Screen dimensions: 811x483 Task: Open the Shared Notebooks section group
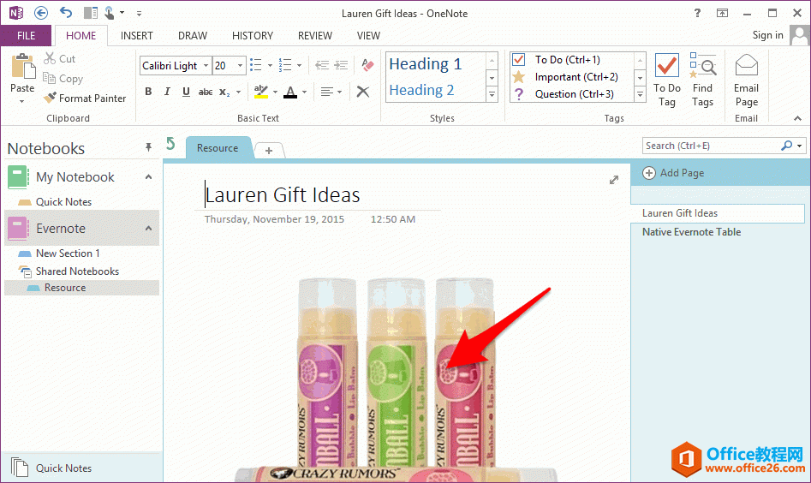tap(77, 271)
